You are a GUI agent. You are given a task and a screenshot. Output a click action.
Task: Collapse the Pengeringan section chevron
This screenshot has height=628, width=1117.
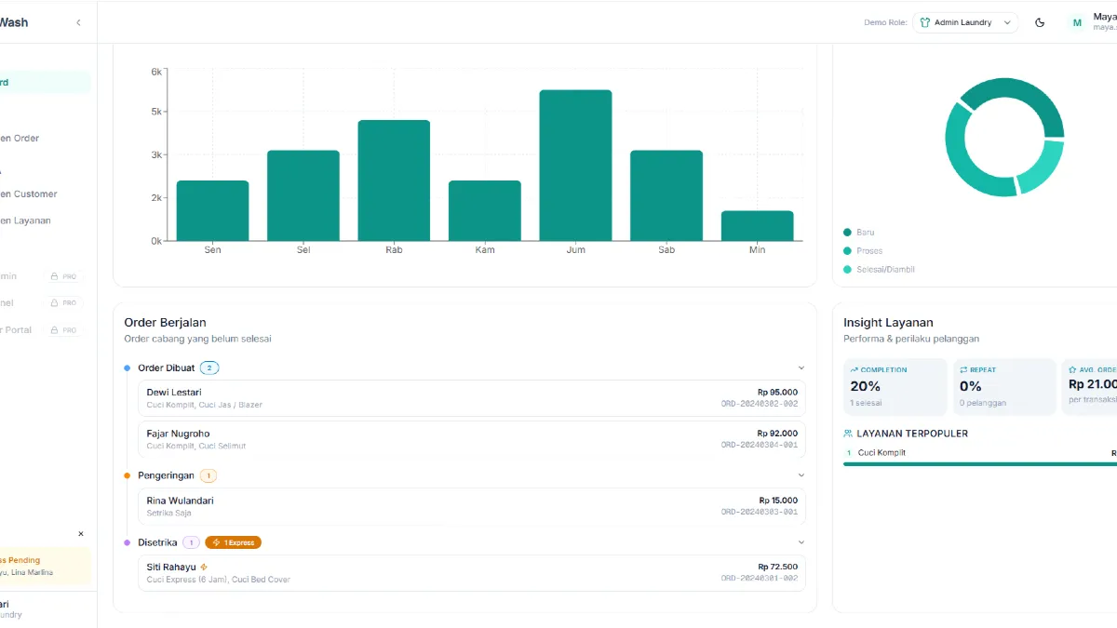(x=801, y=475)
